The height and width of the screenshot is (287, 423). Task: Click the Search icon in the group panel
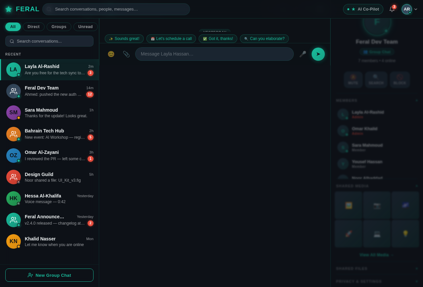click(x=376, y=80)
